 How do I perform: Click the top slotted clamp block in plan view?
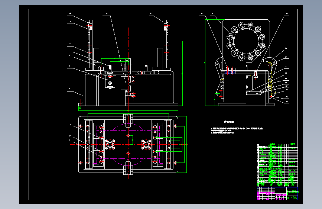point(128,121)
